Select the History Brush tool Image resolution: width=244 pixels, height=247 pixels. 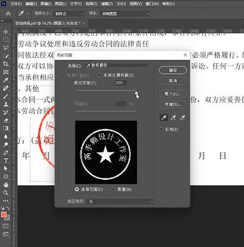(x=6, y=112)
